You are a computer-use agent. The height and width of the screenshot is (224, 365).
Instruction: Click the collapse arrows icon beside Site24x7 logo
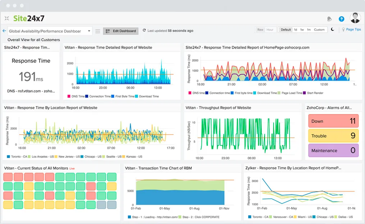[6, 18]
